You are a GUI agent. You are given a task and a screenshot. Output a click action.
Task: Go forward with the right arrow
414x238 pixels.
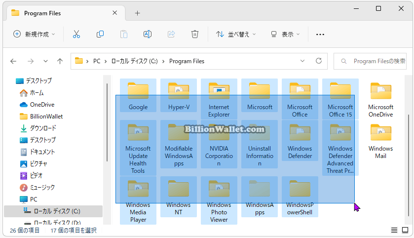tap(31, 61)
